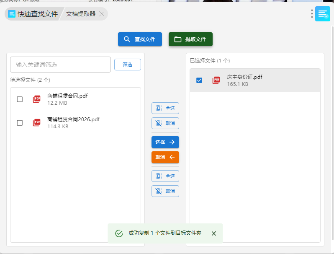Select the 文档提取器 tab
Image resolution: width=334 pixels, height=254 pixels.
tap(81, 14)
